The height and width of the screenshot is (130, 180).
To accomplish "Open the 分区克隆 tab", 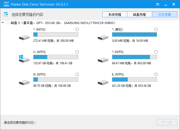I will [164, 14].
